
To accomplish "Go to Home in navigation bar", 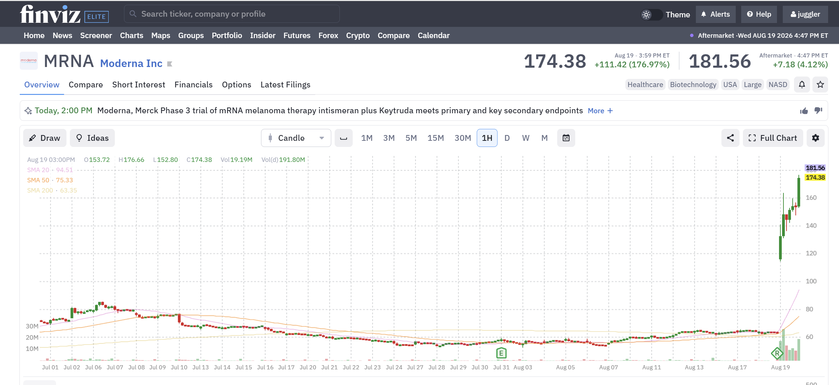I will point(34,35).
